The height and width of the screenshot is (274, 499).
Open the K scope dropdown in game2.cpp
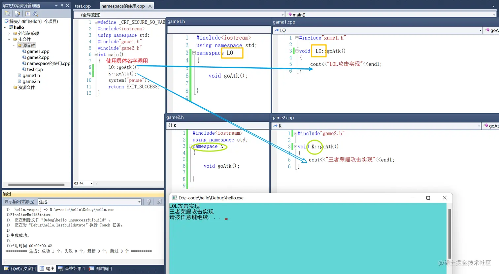(479, 126)
